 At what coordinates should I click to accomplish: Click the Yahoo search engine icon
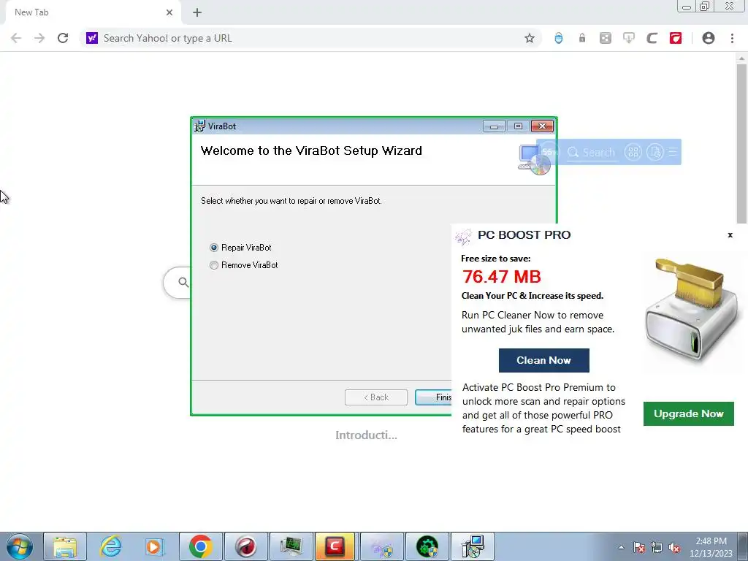[x=92, y=38]
